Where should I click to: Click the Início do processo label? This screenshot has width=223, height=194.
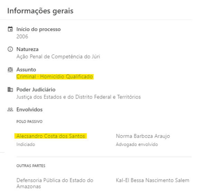point(38,29)
